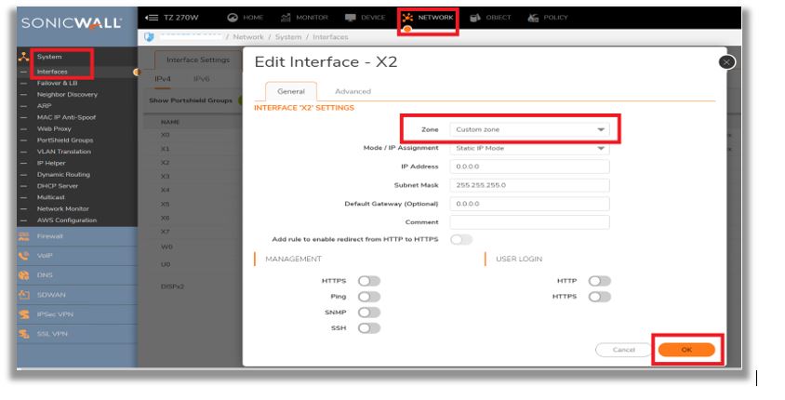Click the orange OK button
This screenshot has width=785, height=400.
[686, 350]
